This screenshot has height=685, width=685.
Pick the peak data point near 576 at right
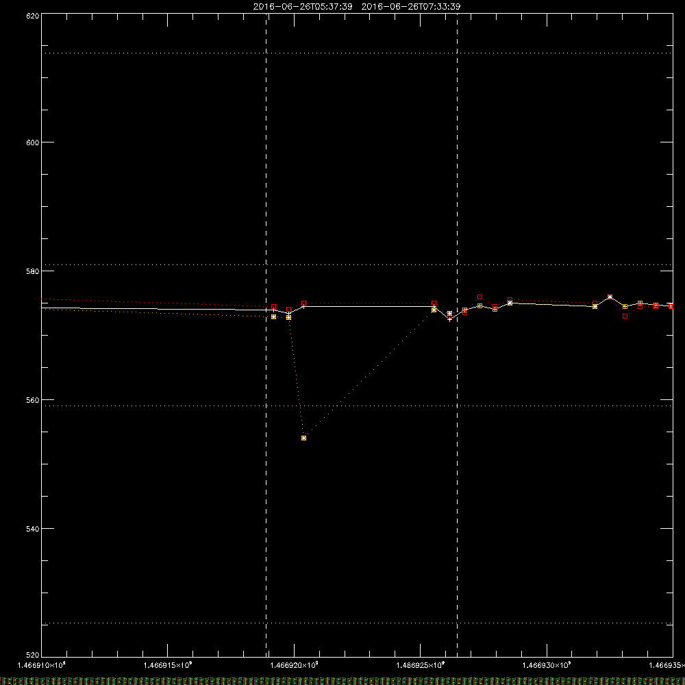click(x=610, y=297)
